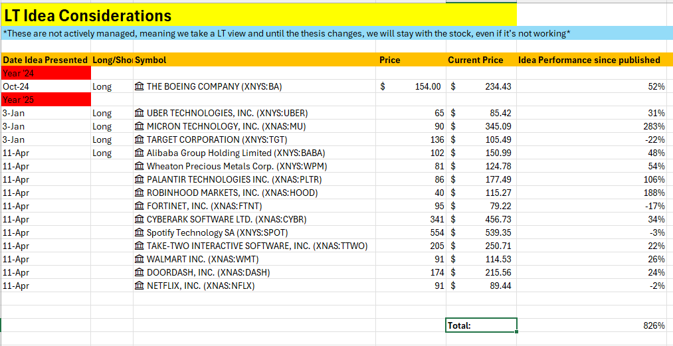This screenshot has width=673, height=346.
Task: Select the 'Total:' cell
Action: [482, 325]
